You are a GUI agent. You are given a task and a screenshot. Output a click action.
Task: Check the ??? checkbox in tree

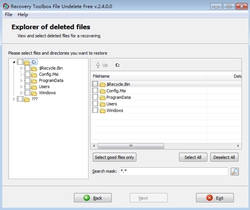click(20, 99)
